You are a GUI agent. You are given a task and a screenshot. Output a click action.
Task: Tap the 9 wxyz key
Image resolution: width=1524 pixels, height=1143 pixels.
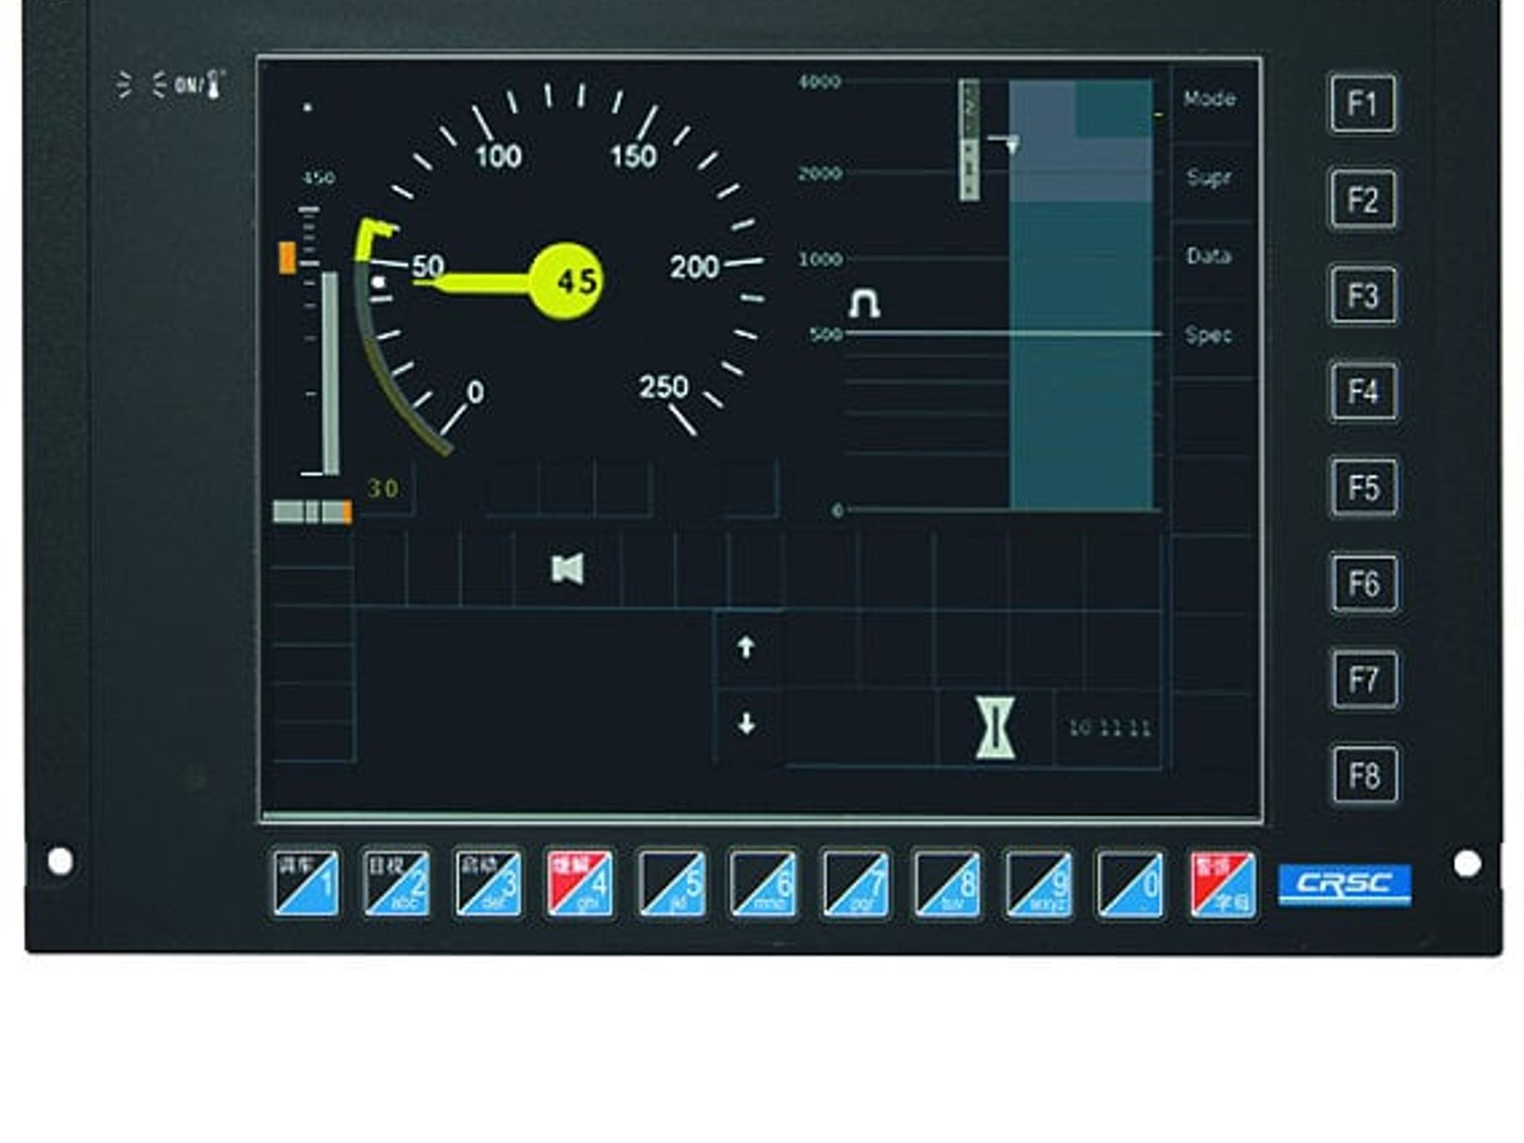[1039, 884]
